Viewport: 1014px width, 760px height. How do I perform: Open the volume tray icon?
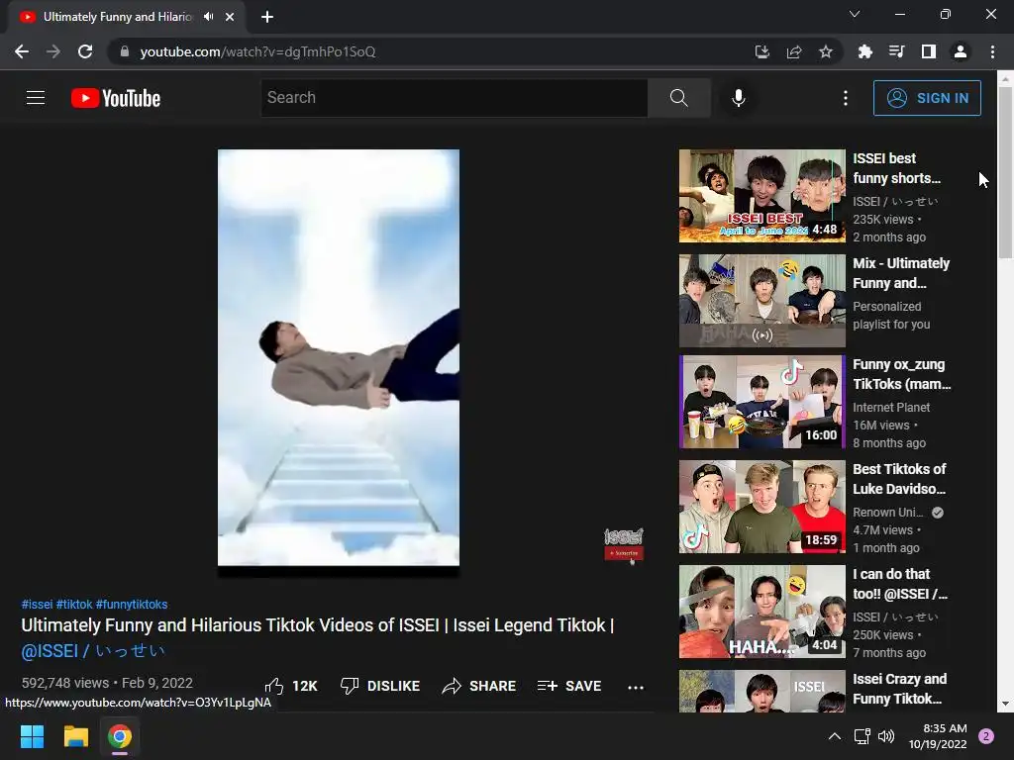point(886,736)
